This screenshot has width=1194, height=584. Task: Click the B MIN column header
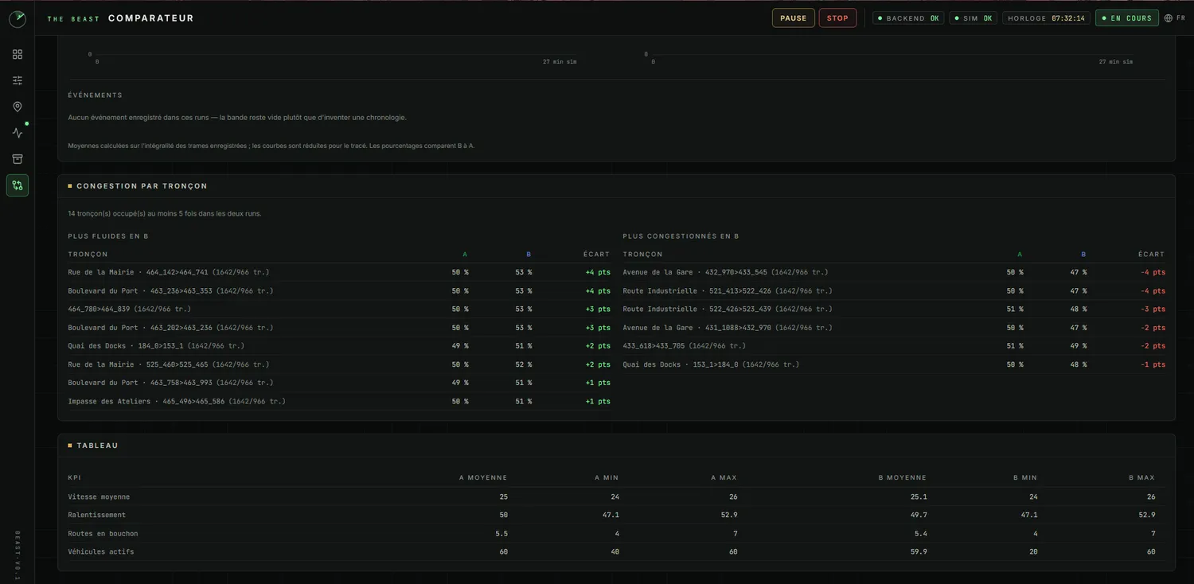(1025, 478)
